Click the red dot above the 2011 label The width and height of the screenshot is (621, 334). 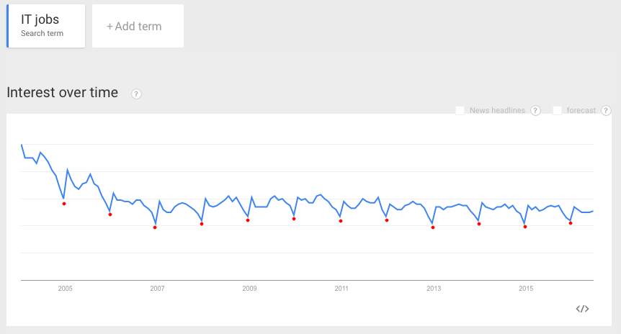(341, 221)
